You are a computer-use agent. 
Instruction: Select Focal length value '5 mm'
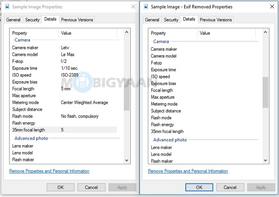click(66, 89)
